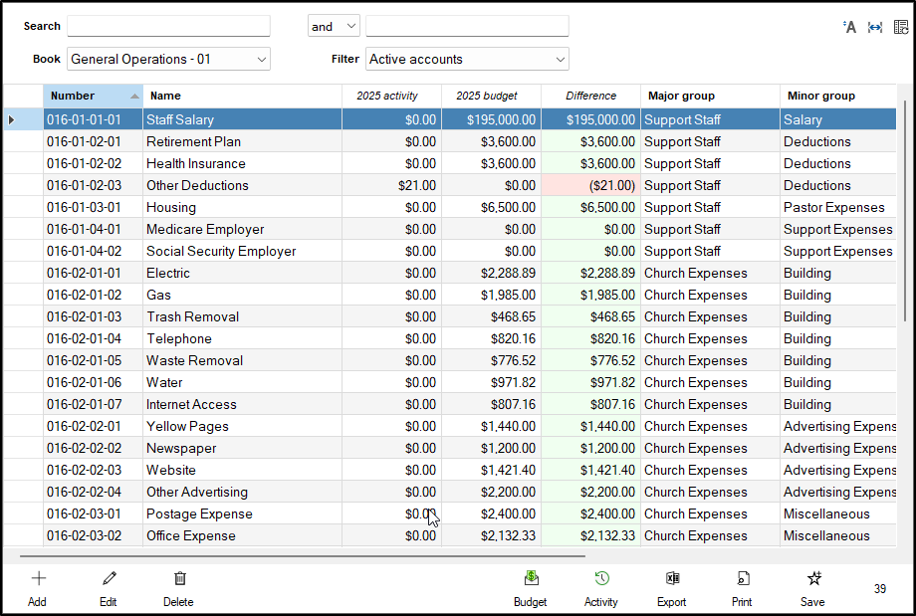The height and width of the screenshot is (616, 916).
Task: Click the Major group column header
Action: (709, 96)
